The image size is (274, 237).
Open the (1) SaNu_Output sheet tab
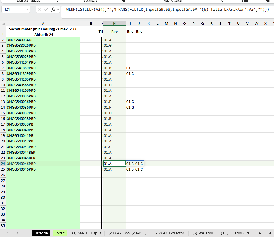click(86, 233)
